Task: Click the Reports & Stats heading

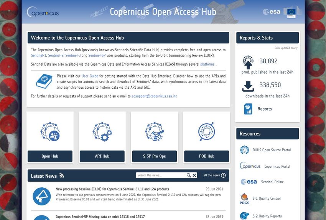Action: tap(256, 38)
